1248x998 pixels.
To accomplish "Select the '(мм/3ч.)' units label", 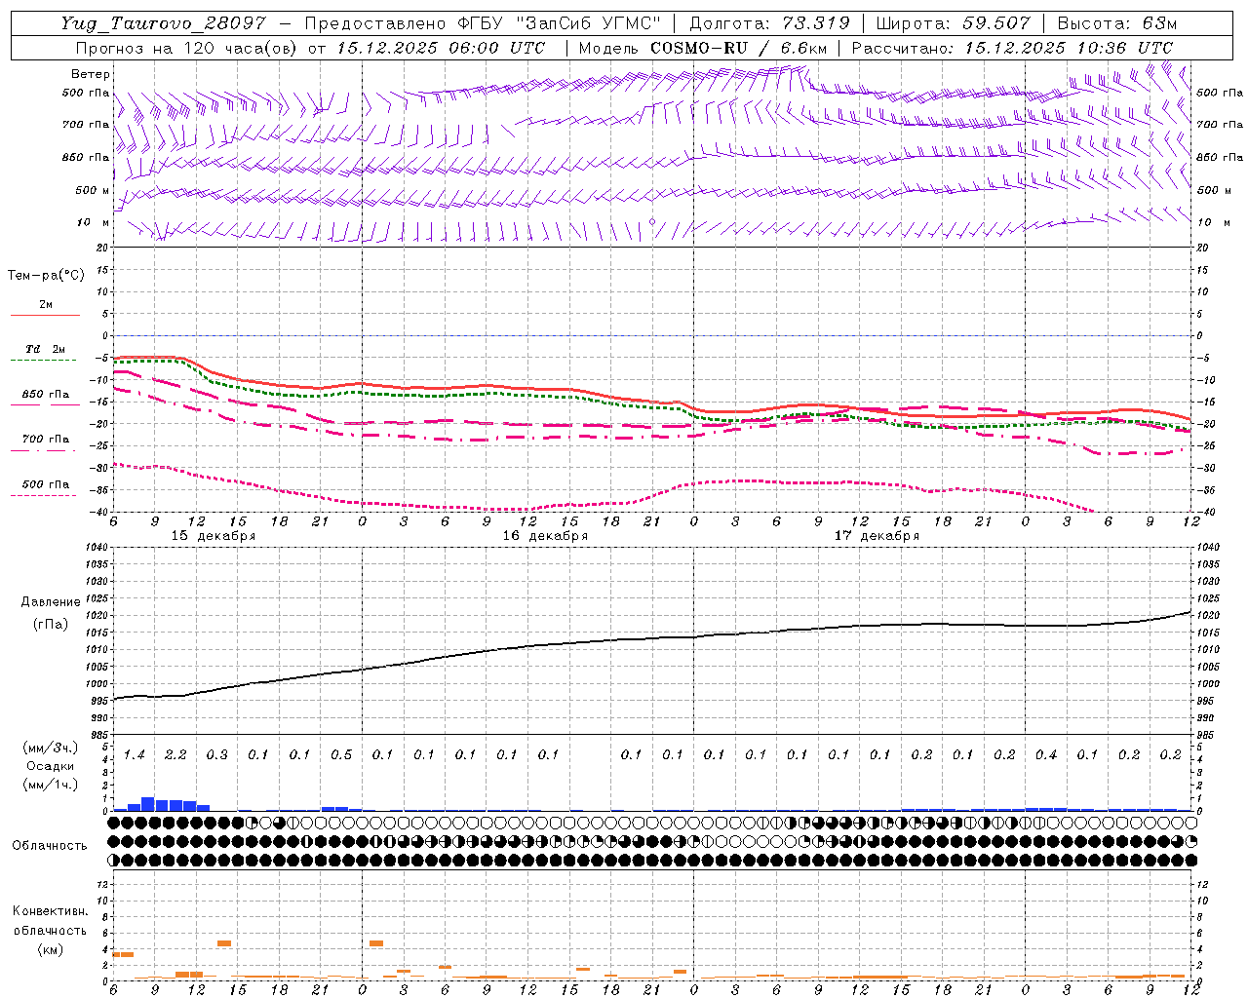I will click(x=50, y=748).
